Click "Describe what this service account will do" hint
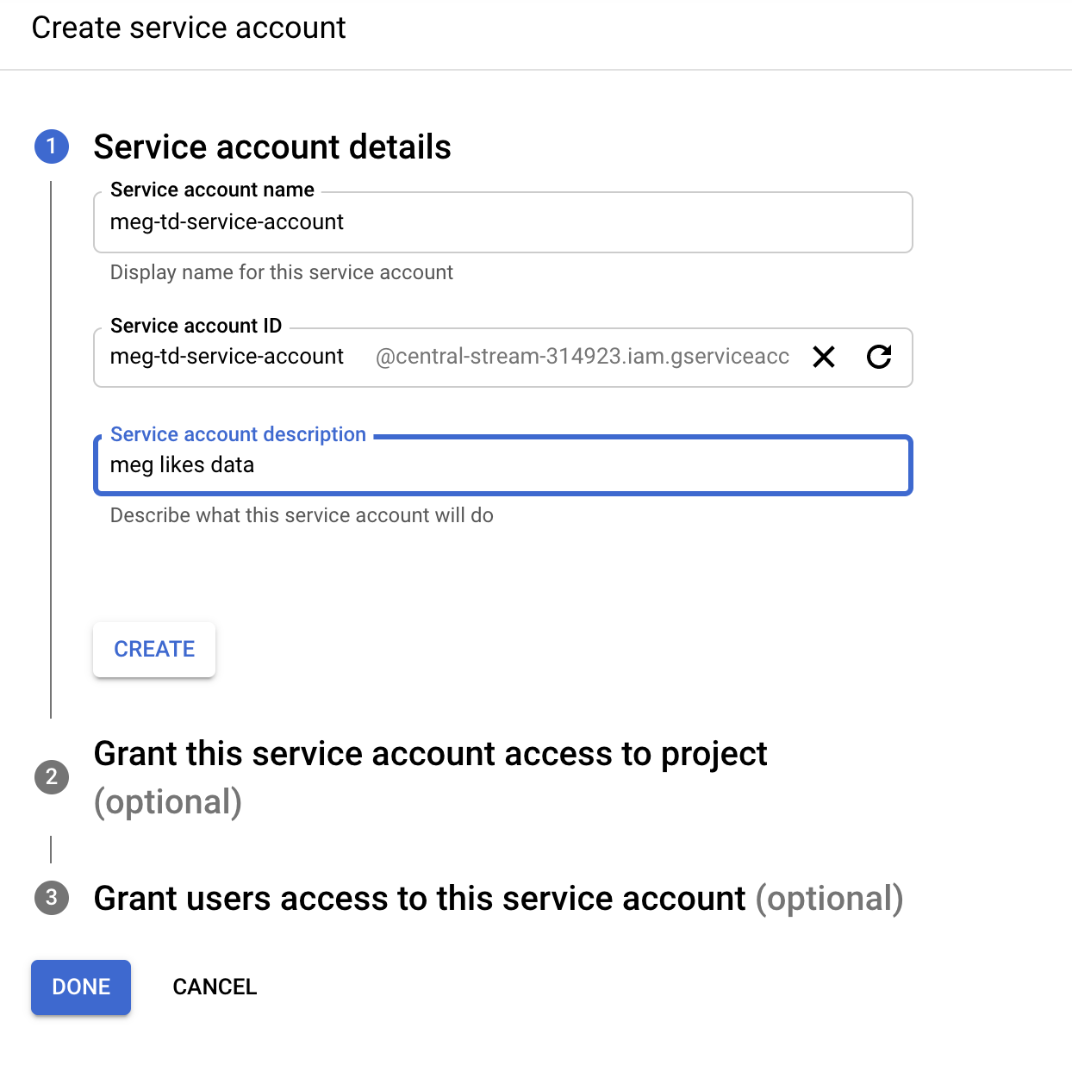Viewport: 1072px width, 1065px height. (302, 515)
